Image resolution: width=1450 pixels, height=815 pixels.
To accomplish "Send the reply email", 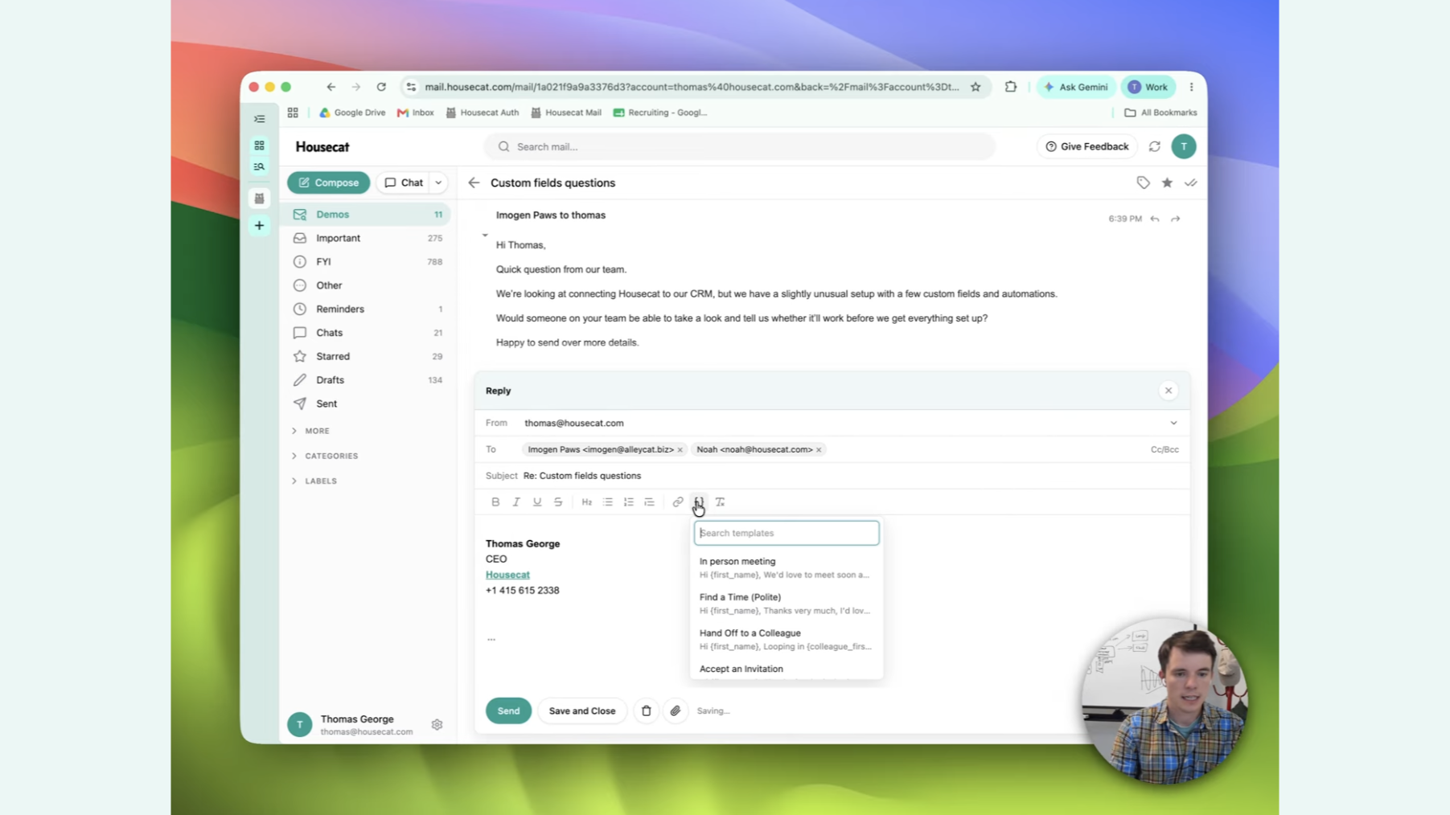I will [x=508, y=711].
